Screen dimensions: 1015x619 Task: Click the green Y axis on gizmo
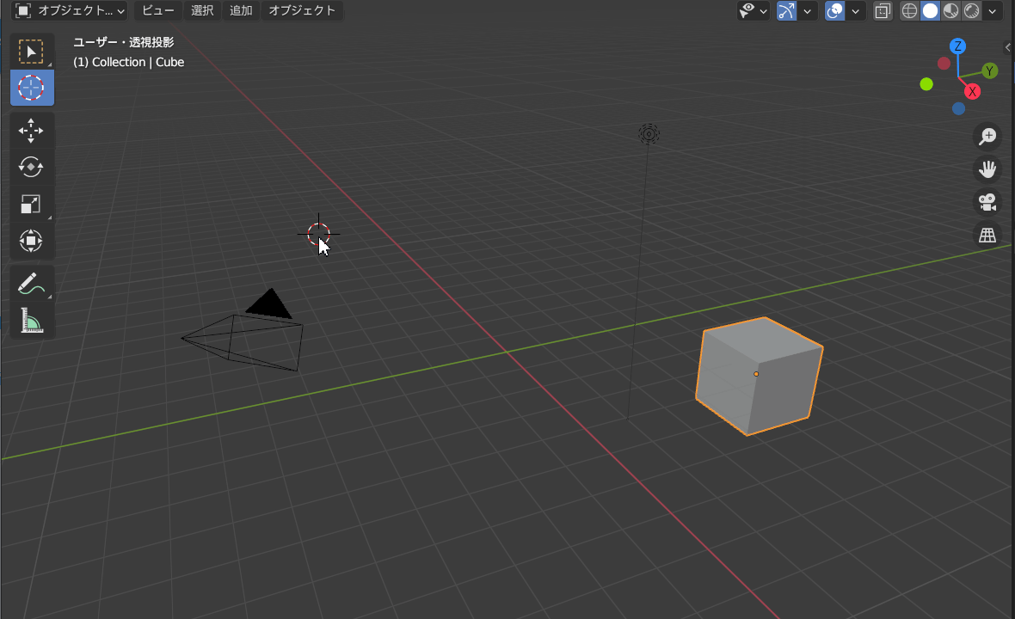989,71
